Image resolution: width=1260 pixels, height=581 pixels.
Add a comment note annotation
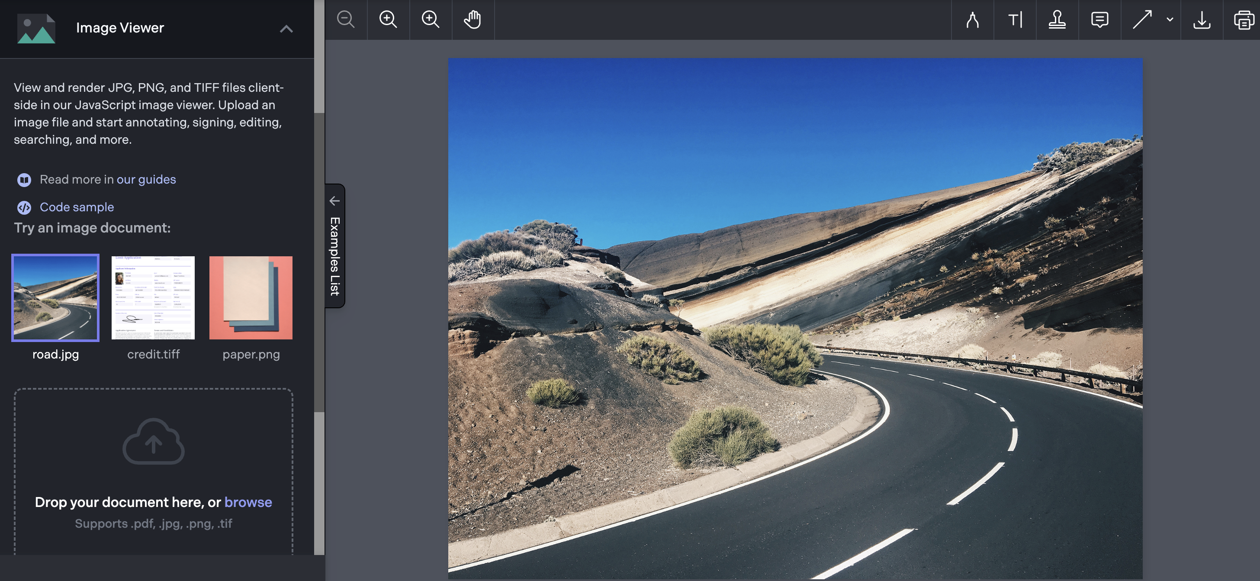pyautogui.click(x=1099, y=19)
